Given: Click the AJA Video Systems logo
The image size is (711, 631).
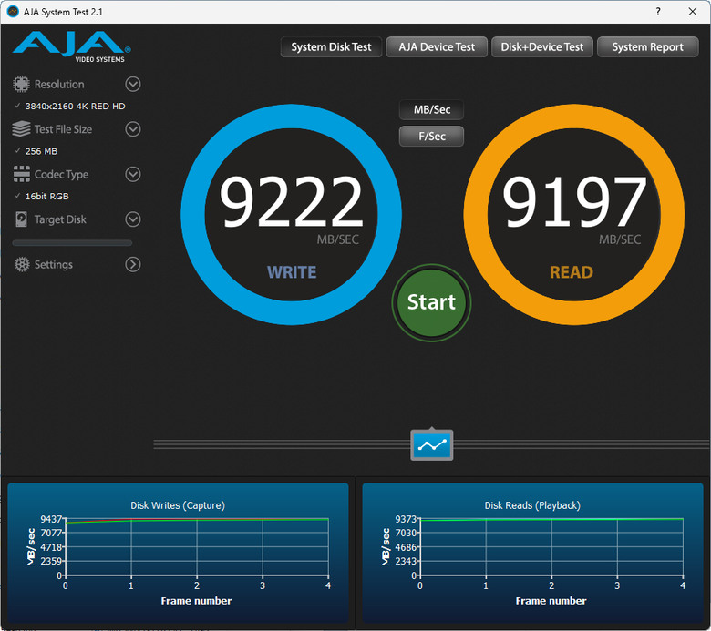Looking at the screenshot, I should pos(72,46).
